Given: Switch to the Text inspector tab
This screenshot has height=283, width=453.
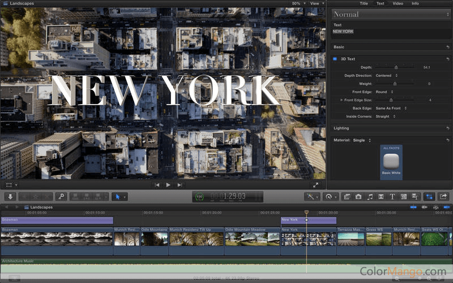Looking at the screenshot, I should click(380, 3).
